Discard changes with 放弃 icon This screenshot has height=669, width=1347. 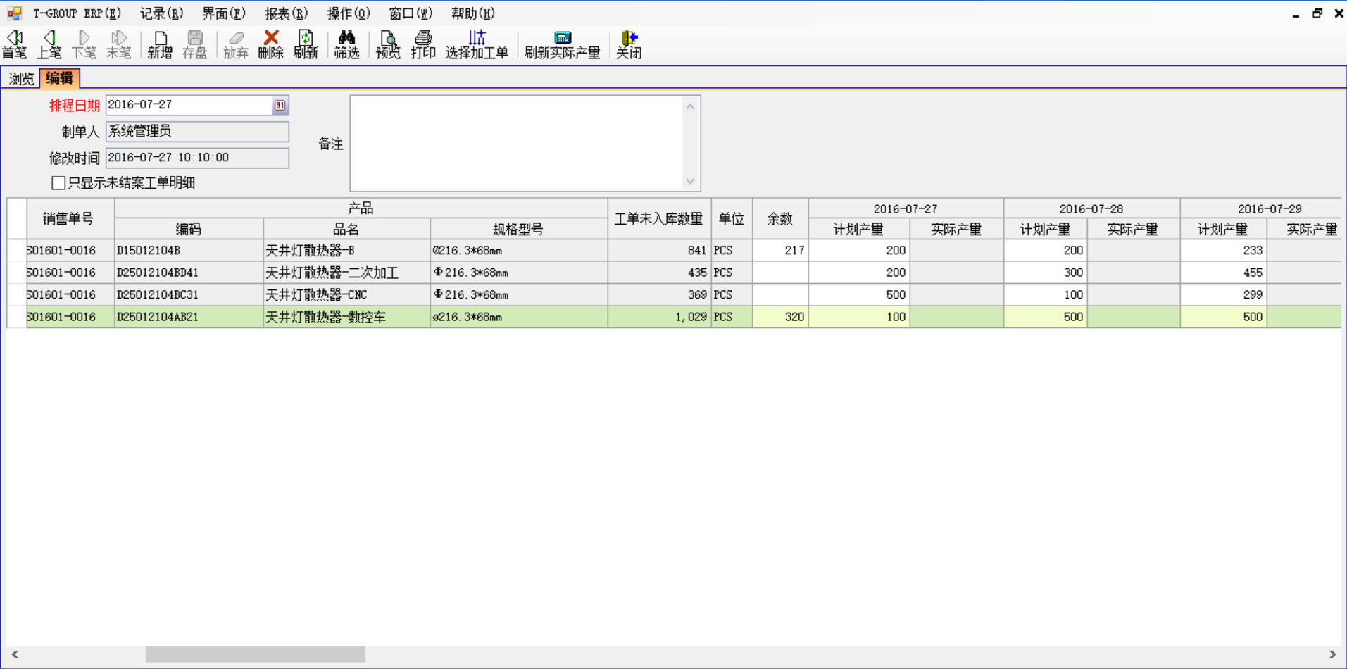[x=236, y=44]
